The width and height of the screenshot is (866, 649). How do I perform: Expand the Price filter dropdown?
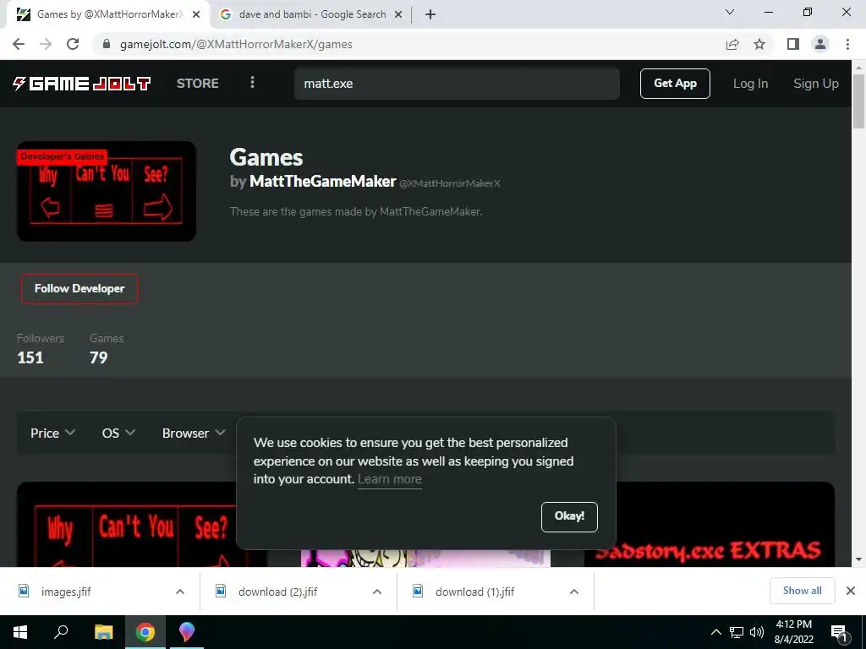point(52,434)
